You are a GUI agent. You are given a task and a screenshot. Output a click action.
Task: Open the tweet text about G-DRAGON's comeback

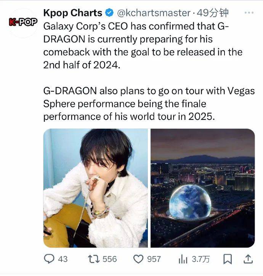[143, 46]
